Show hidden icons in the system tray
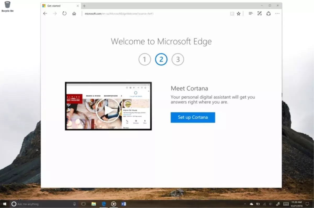The height and width of the screenshot is (208, 314). [245, 204]
